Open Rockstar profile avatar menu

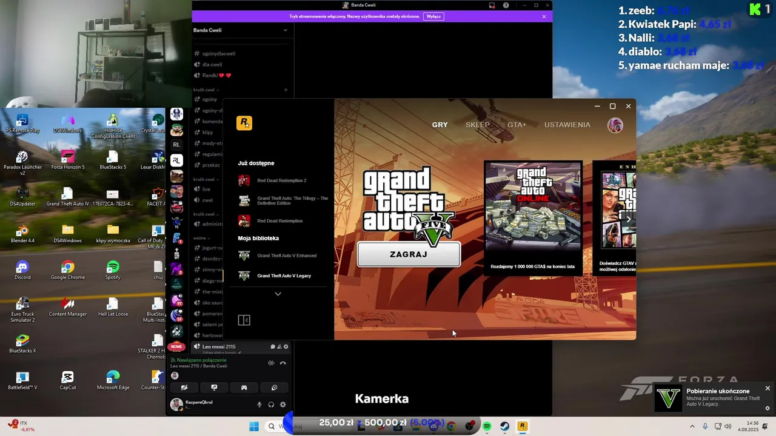click(x=615, y=125)
